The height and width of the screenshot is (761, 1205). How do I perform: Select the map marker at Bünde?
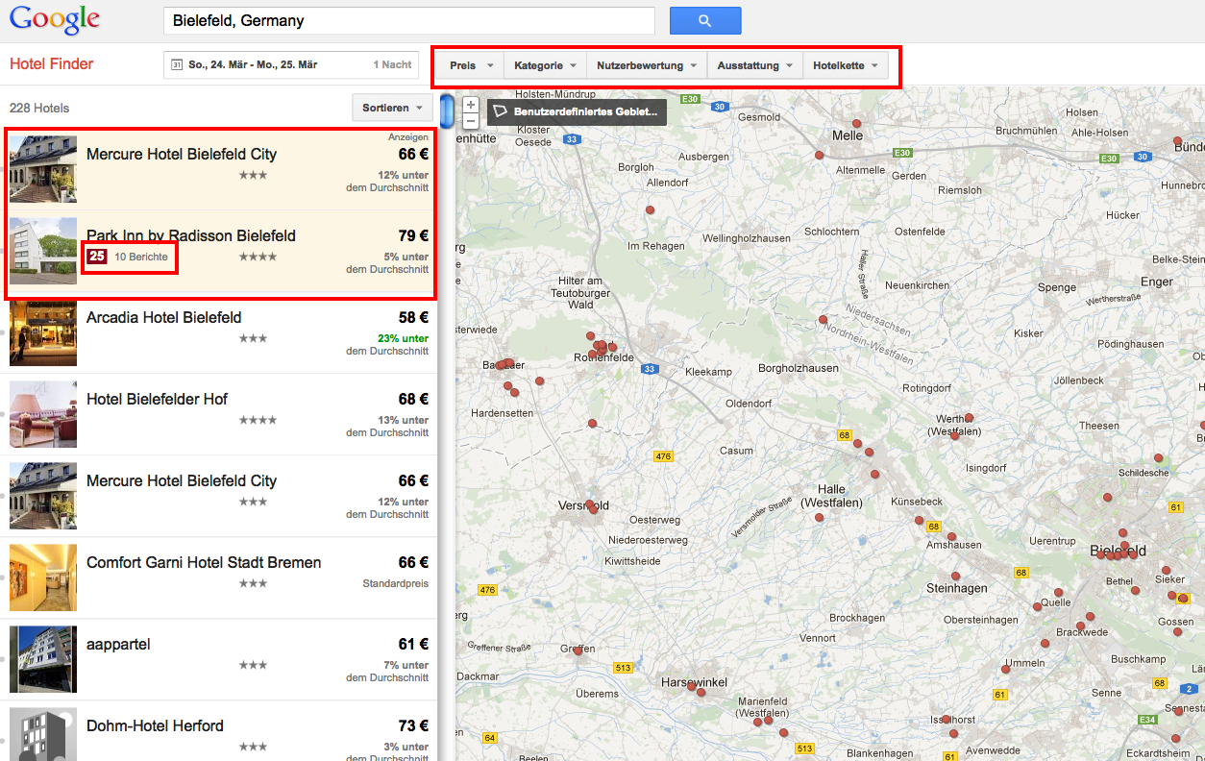point(1178,142)
